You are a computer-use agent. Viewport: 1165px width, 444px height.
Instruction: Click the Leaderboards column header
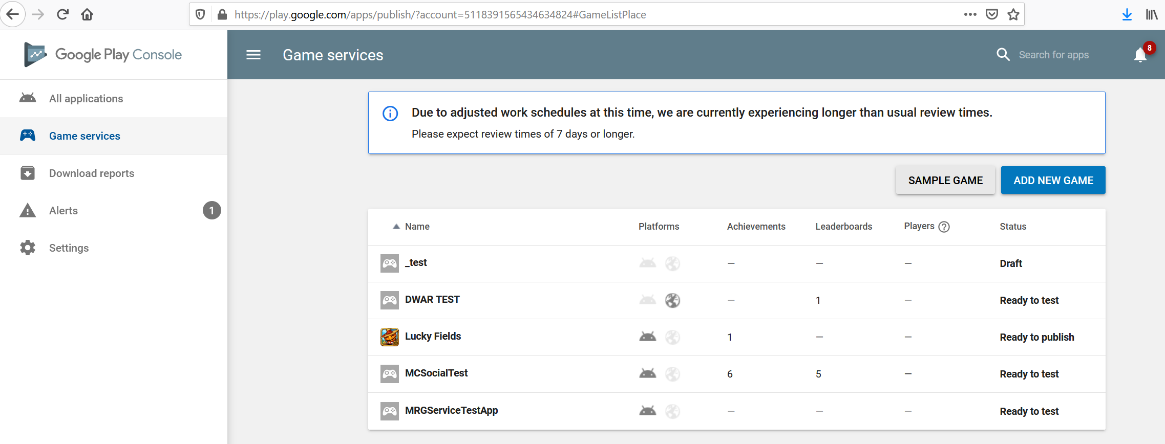pos(843,227)
